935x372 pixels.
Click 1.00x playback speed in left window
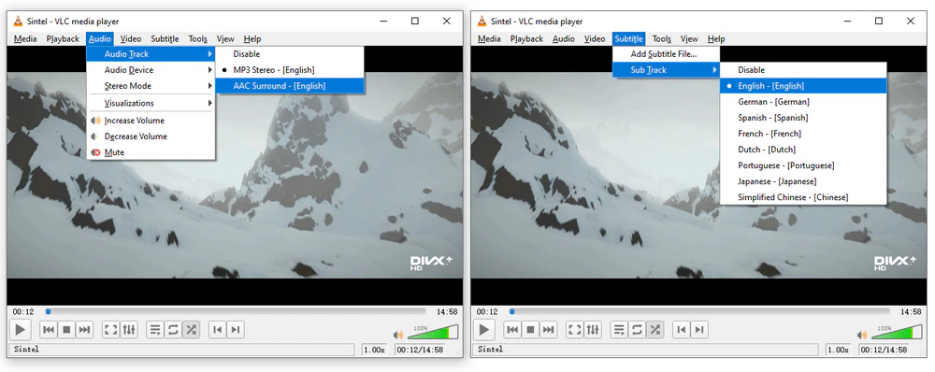point(375,350)
